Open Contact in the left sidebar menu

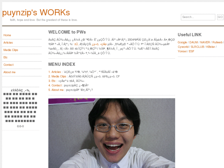8,65
